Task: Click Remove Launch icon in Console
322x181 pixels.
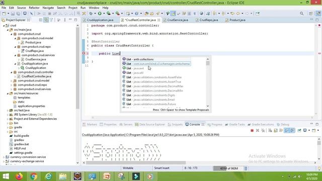Action: tap(257, 131)
